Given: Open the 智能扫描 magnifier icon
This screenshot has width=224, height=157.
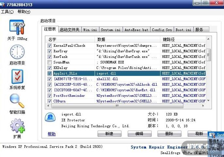Looking at the screenshot, I should (17, 101).
